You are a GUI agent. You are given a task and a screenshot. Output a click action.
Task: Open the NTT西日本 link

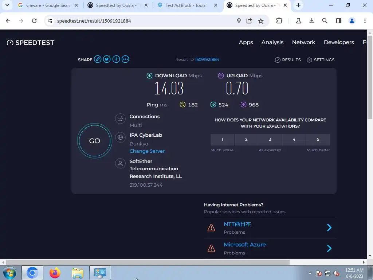point(237,224)
